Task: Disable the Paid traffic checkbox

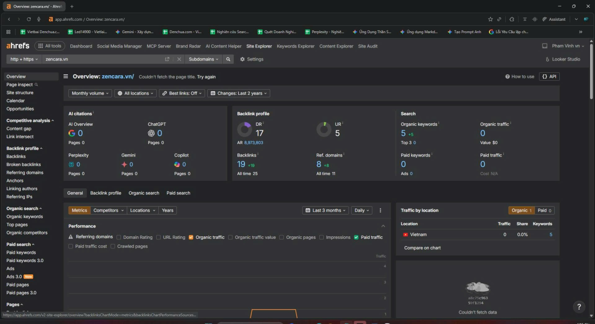Action: tap(356, 237)
